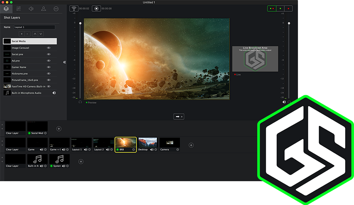The height and width of the screenshot is (205, 354).
Task: Select the Image Carousel layer
Action: click(30, 48)
